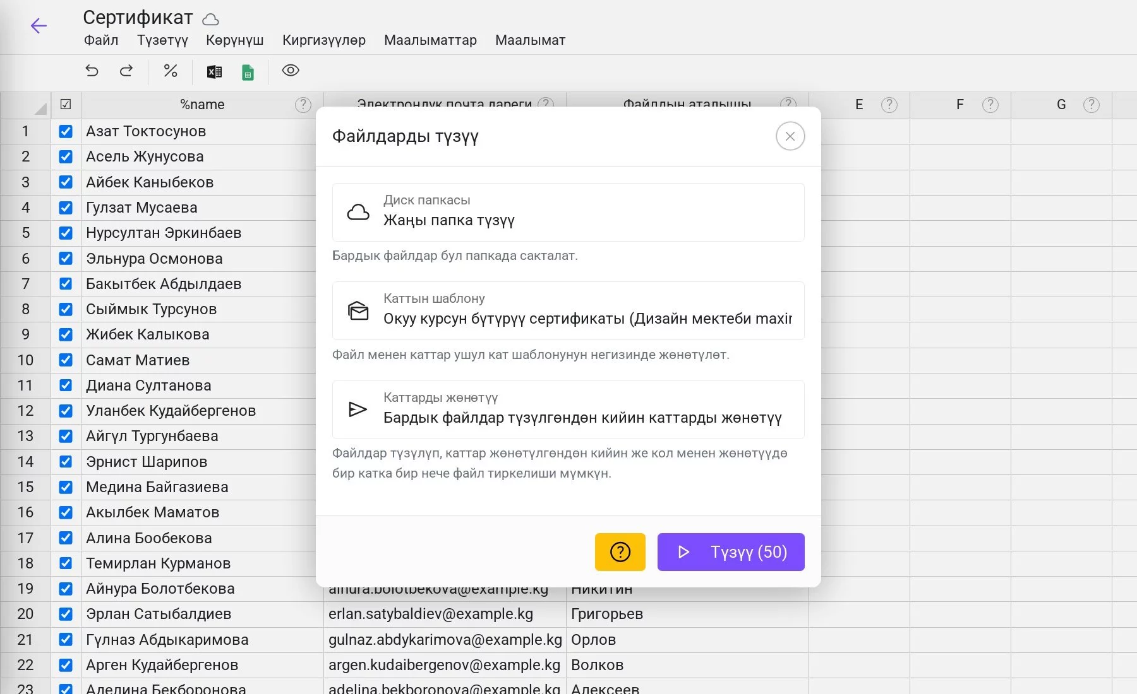Uncheck the row for Эльнура Осмонова
Viewport: 1137px width, 694px height.
pos(66,259)
